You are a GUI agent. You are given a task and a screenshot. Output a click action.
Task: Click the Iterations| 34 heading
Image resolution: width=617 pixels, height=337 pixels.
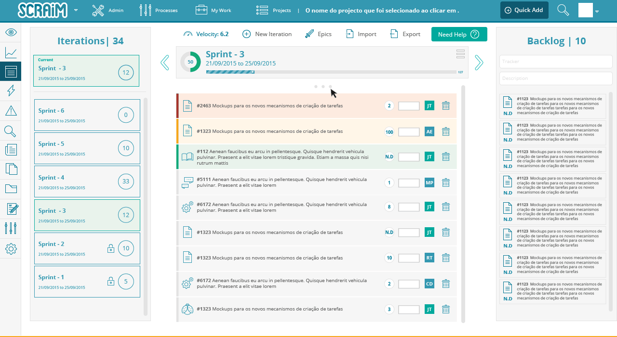(x=91, y=41)
